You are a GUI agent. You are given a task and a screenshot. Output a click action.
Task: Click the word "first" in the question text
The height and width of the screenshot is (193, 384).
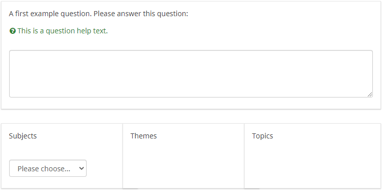pos(22,14)
